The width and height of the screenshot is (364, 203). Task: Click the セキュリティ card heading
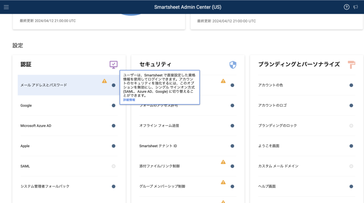tap(155, 64)
